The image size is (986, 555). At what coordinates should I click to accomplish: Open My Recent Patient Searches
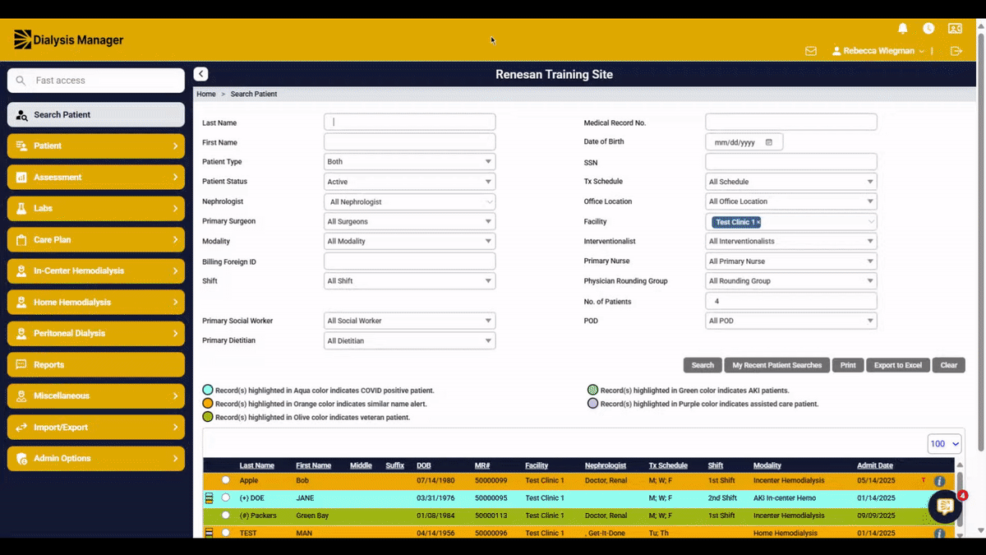point(777,365)
